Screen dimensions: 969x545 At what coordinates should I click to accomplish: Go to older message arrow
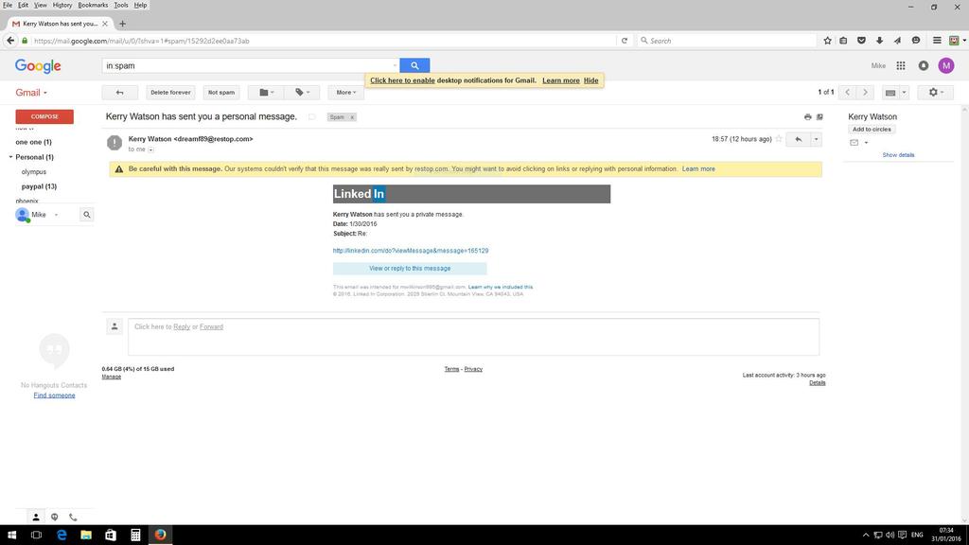point(865,92)
